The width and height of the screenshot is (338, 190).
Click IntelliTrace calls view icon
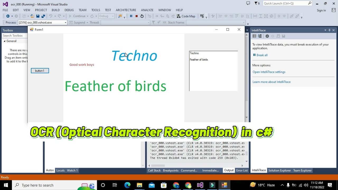(x=260, y=36)
